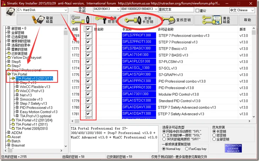Select Easy Motion Control v13 tree item
Screen dimensions: 259x161
(38, 112)
